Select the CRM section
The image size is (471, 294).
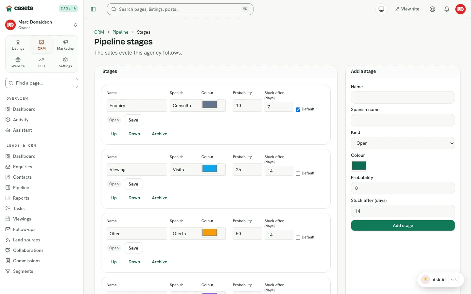[x=42, y=45]
